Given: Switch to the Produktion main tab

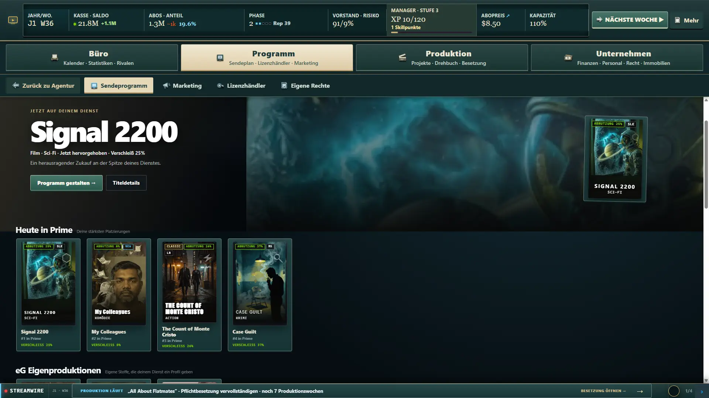Looking at the screenshot, I should click(442, 57).
